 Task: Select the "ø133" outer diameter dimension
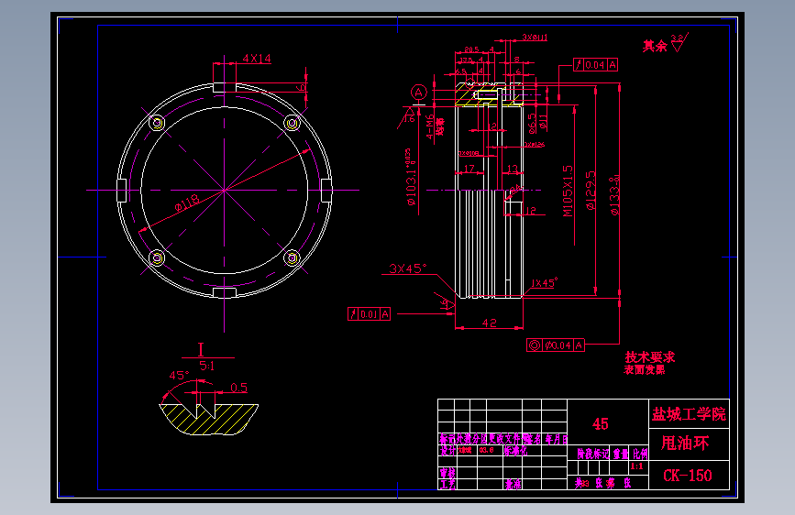614,195
